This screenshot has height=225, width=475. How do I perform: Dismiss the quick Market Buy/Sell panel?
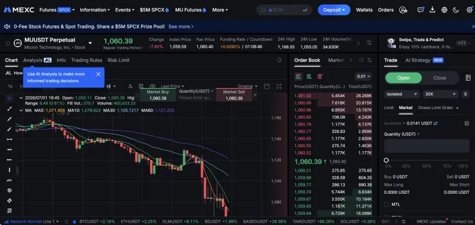coord(255,95)
